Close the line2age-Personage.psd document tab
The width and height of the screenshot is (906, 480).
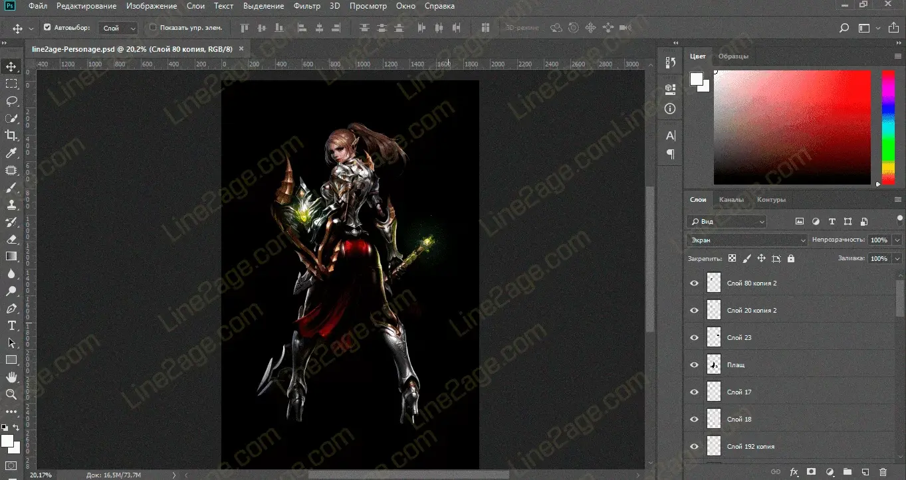(241, 48)
